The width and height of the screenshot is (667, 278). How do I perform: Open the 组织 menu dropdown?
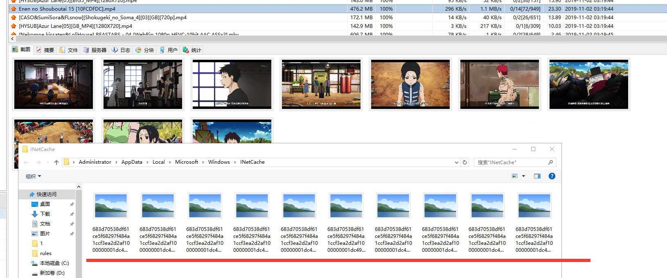(x=34, y=176)
